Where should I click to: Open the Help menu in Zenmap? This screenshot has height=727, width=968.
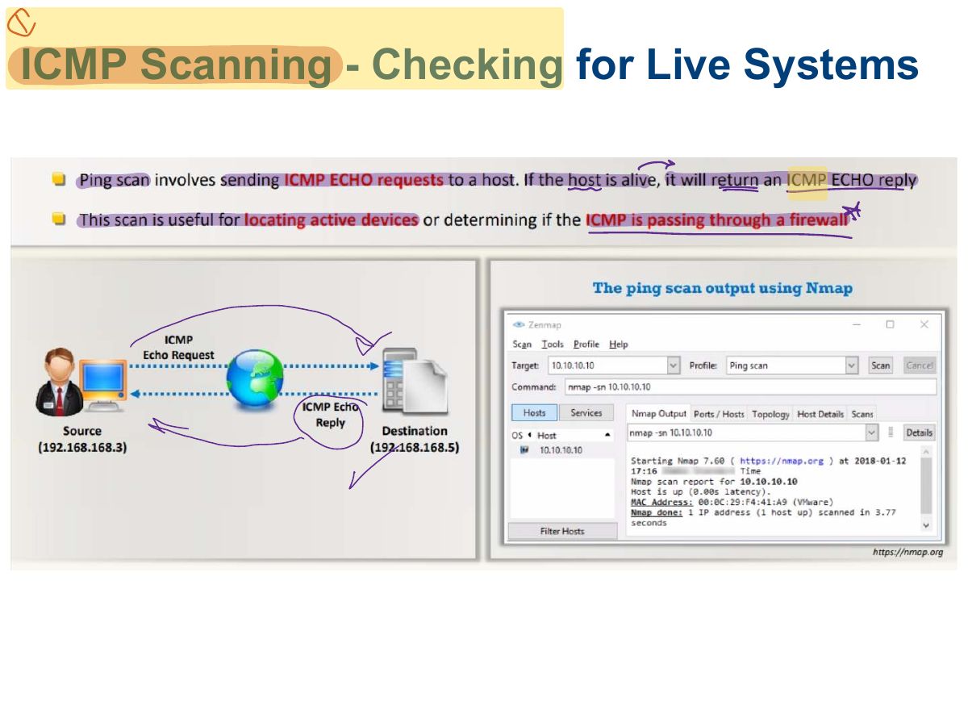[619, 345]
